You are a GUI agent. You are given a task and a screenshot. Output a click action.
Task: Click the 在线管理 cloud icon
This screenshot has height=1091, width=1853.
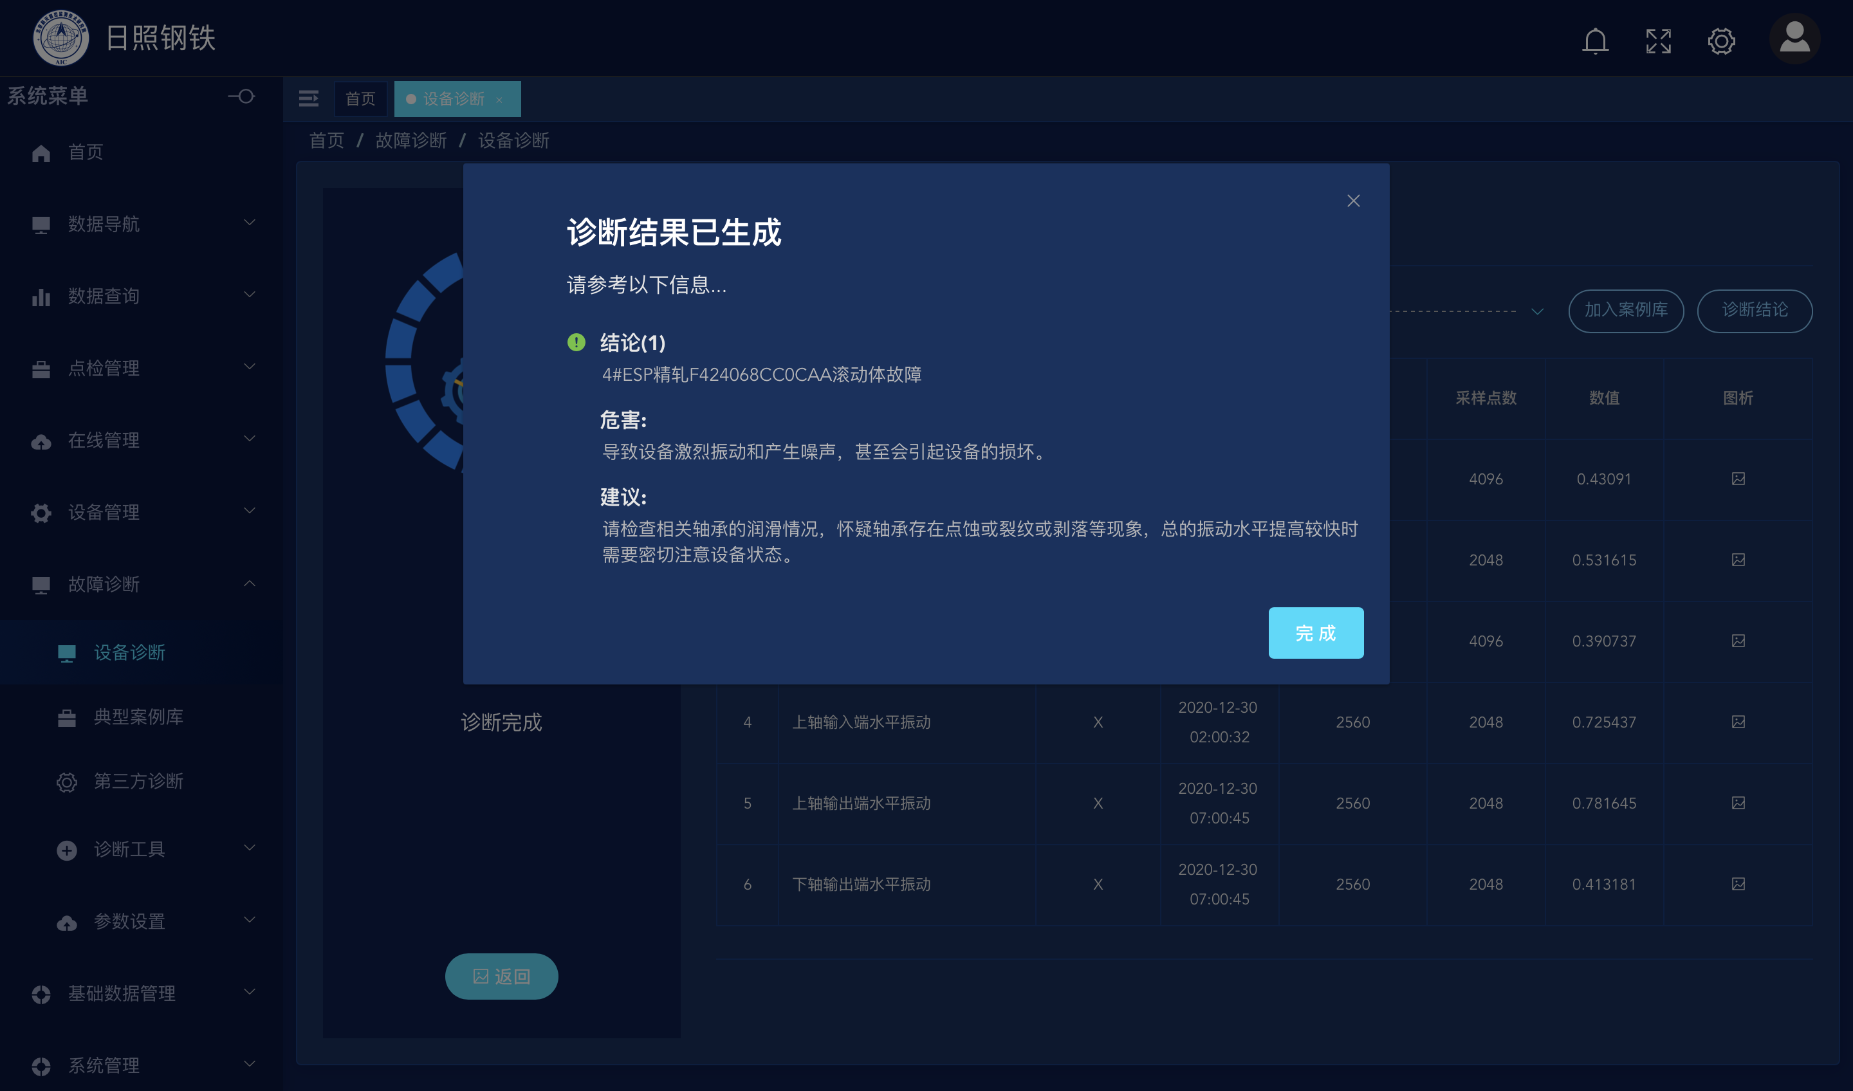[41, 441]
